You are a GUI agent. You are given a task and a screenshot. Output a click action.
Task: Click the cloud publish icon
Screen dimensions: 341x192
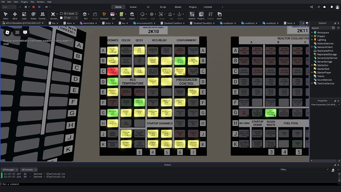click(x=324, y=7)
